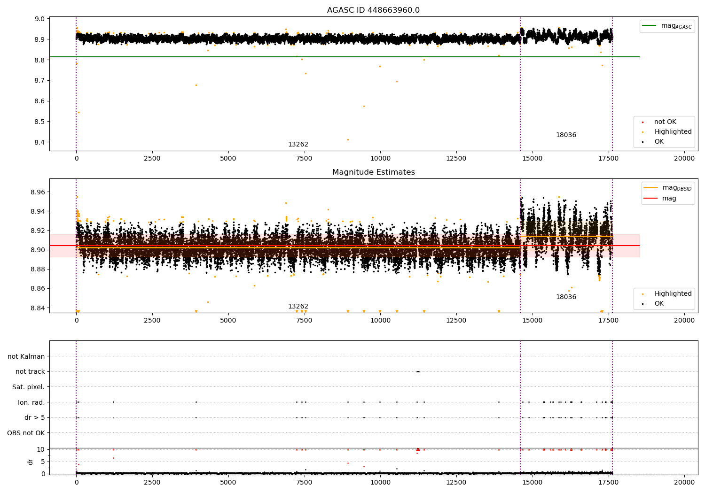Click the 'not track' row label
The width and height of the screenshot is (705, 493).
(30, 371)
